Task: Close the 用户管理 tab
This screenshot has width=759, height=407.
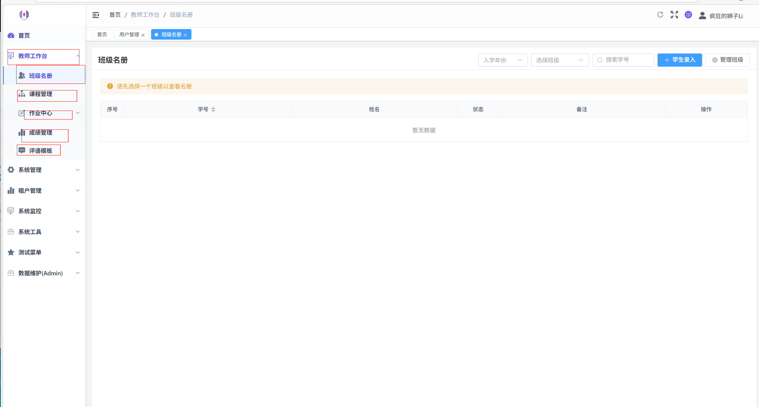Action: pos(143,35)
